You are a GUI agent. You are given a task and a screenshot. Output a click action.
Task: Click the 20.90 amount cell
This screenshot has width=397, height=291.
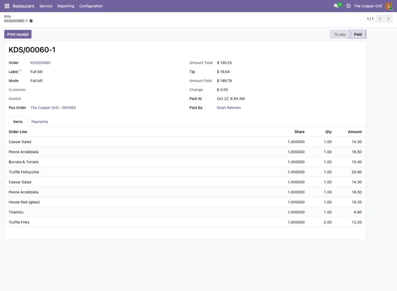click(356, 172)
